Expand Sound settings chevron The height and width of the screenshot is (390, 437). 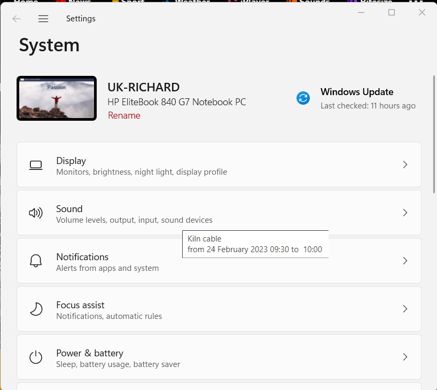[x=405, y=213]
